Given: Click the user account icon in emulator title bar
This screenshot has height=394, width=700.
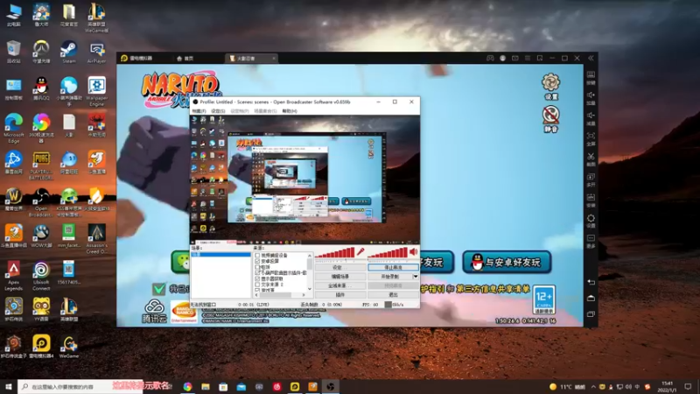Looking at the screenshot, I should [x=502, y=58].
